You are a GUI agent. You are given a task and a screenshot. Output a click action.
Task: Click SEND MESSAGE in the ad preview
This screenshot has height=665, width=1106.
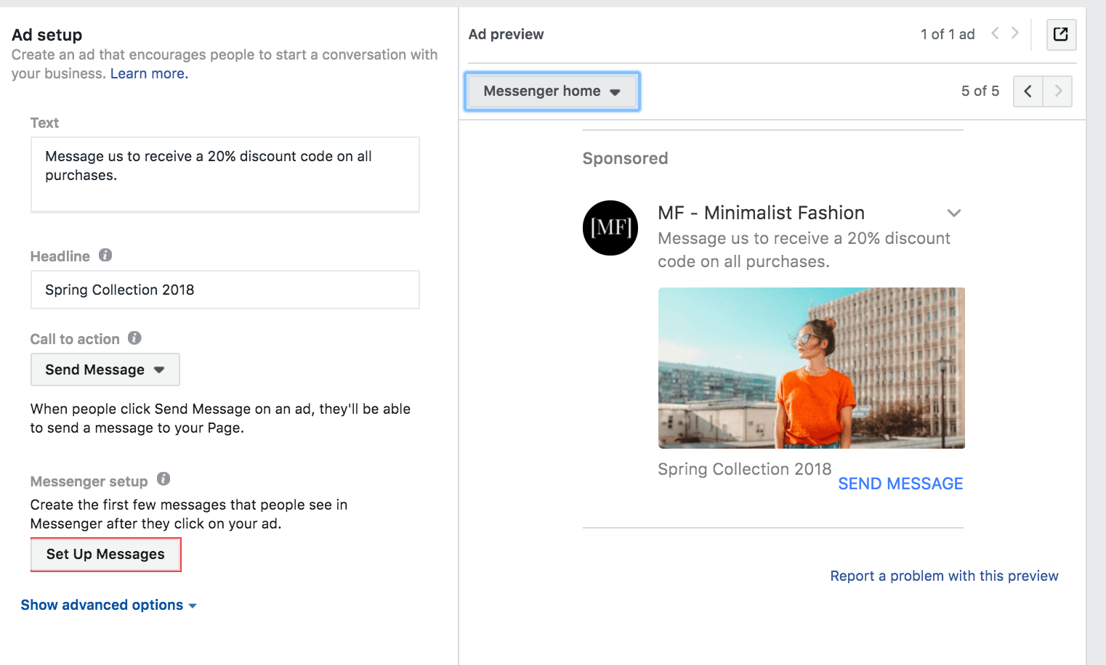(x=900, y=484)
